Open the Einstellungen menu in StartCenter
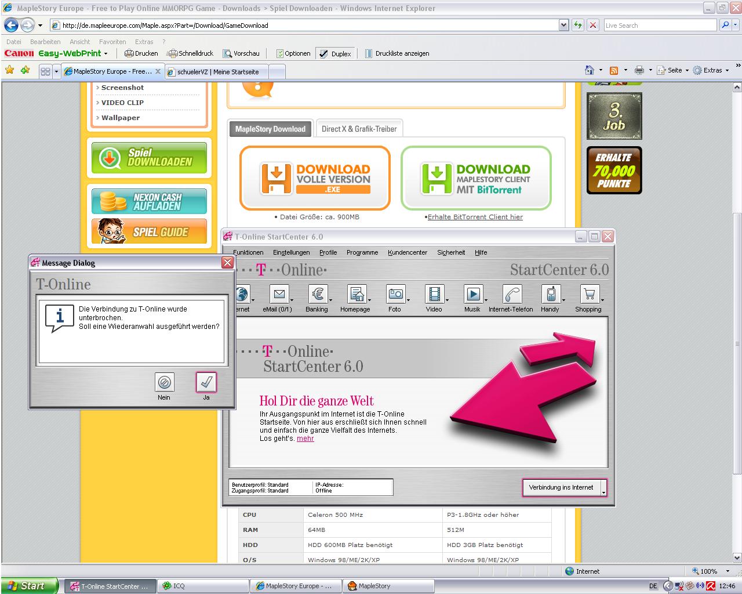The image size is (742, 594). 291,252
